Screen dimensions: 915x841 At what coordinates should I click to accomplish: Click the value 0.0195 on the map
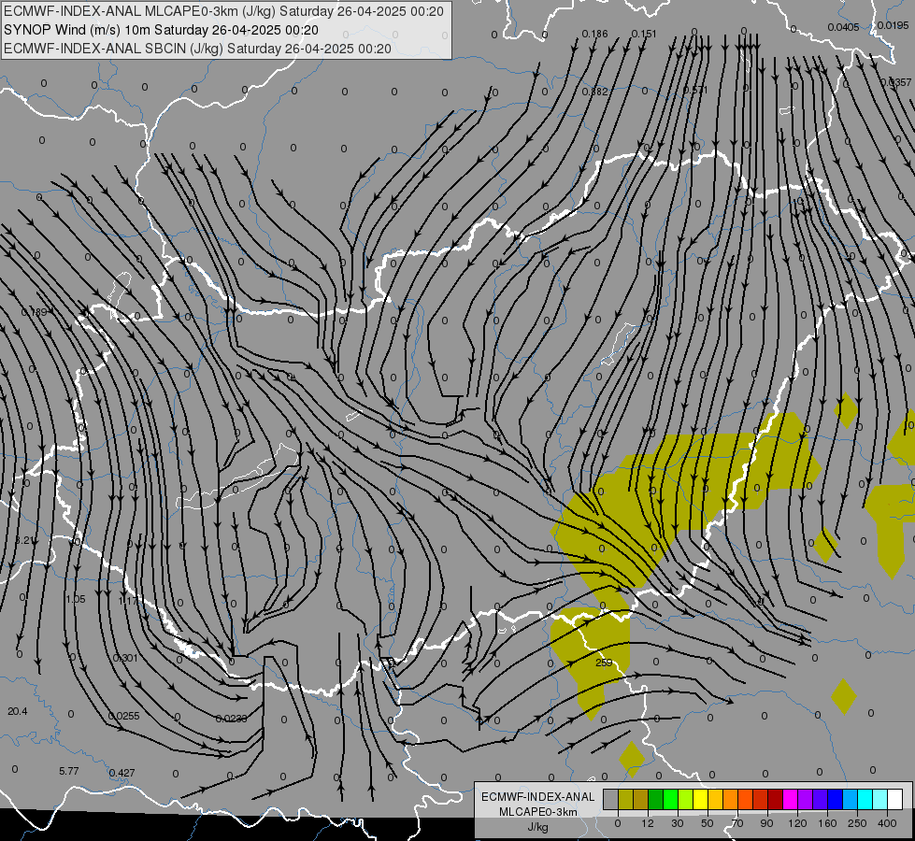(x=893, y=25)
